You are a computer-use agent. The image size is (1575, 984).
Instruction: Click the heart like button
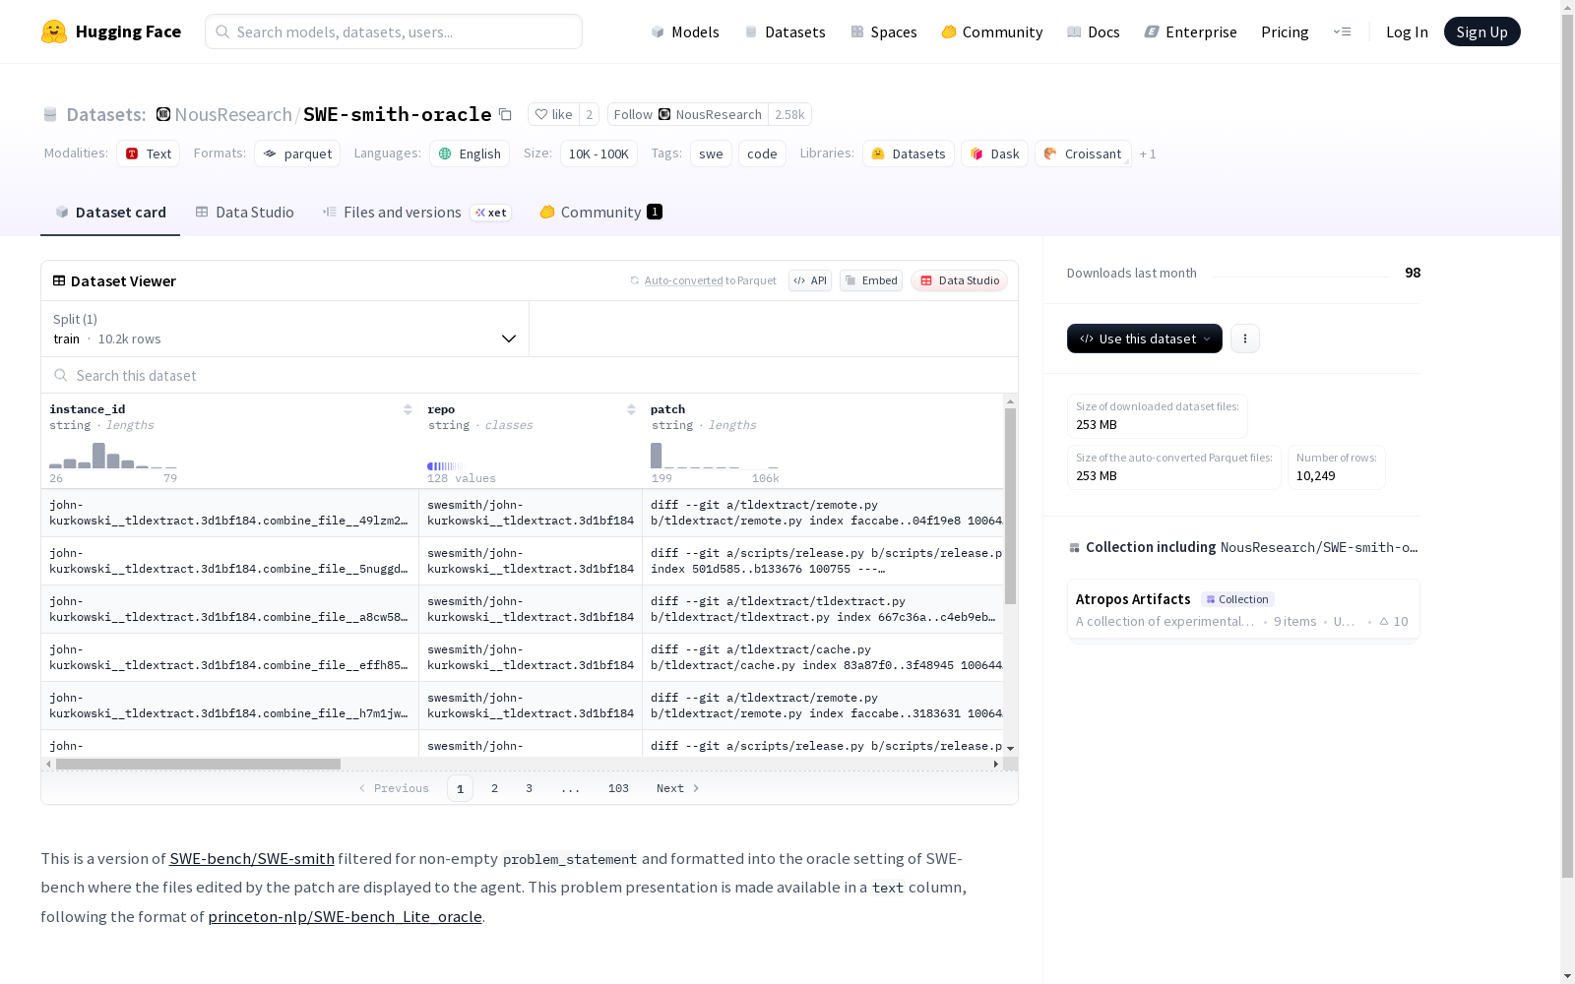[x=553, y=114]
